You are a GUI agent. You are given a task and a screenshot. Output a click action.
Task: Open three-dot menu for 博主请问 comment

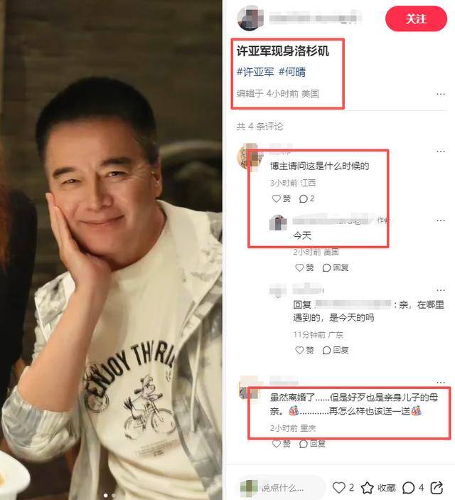(441, 151)
